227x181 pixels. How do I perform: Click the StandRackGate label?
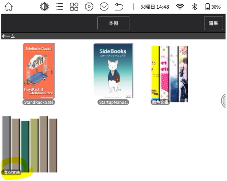click(39, 102)
